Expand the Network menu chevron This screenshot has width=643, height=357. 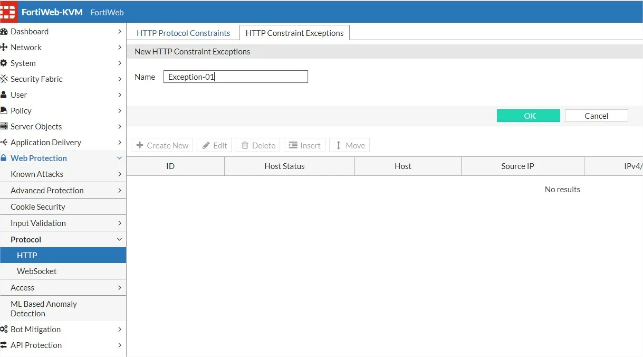(x=120, y=48)
